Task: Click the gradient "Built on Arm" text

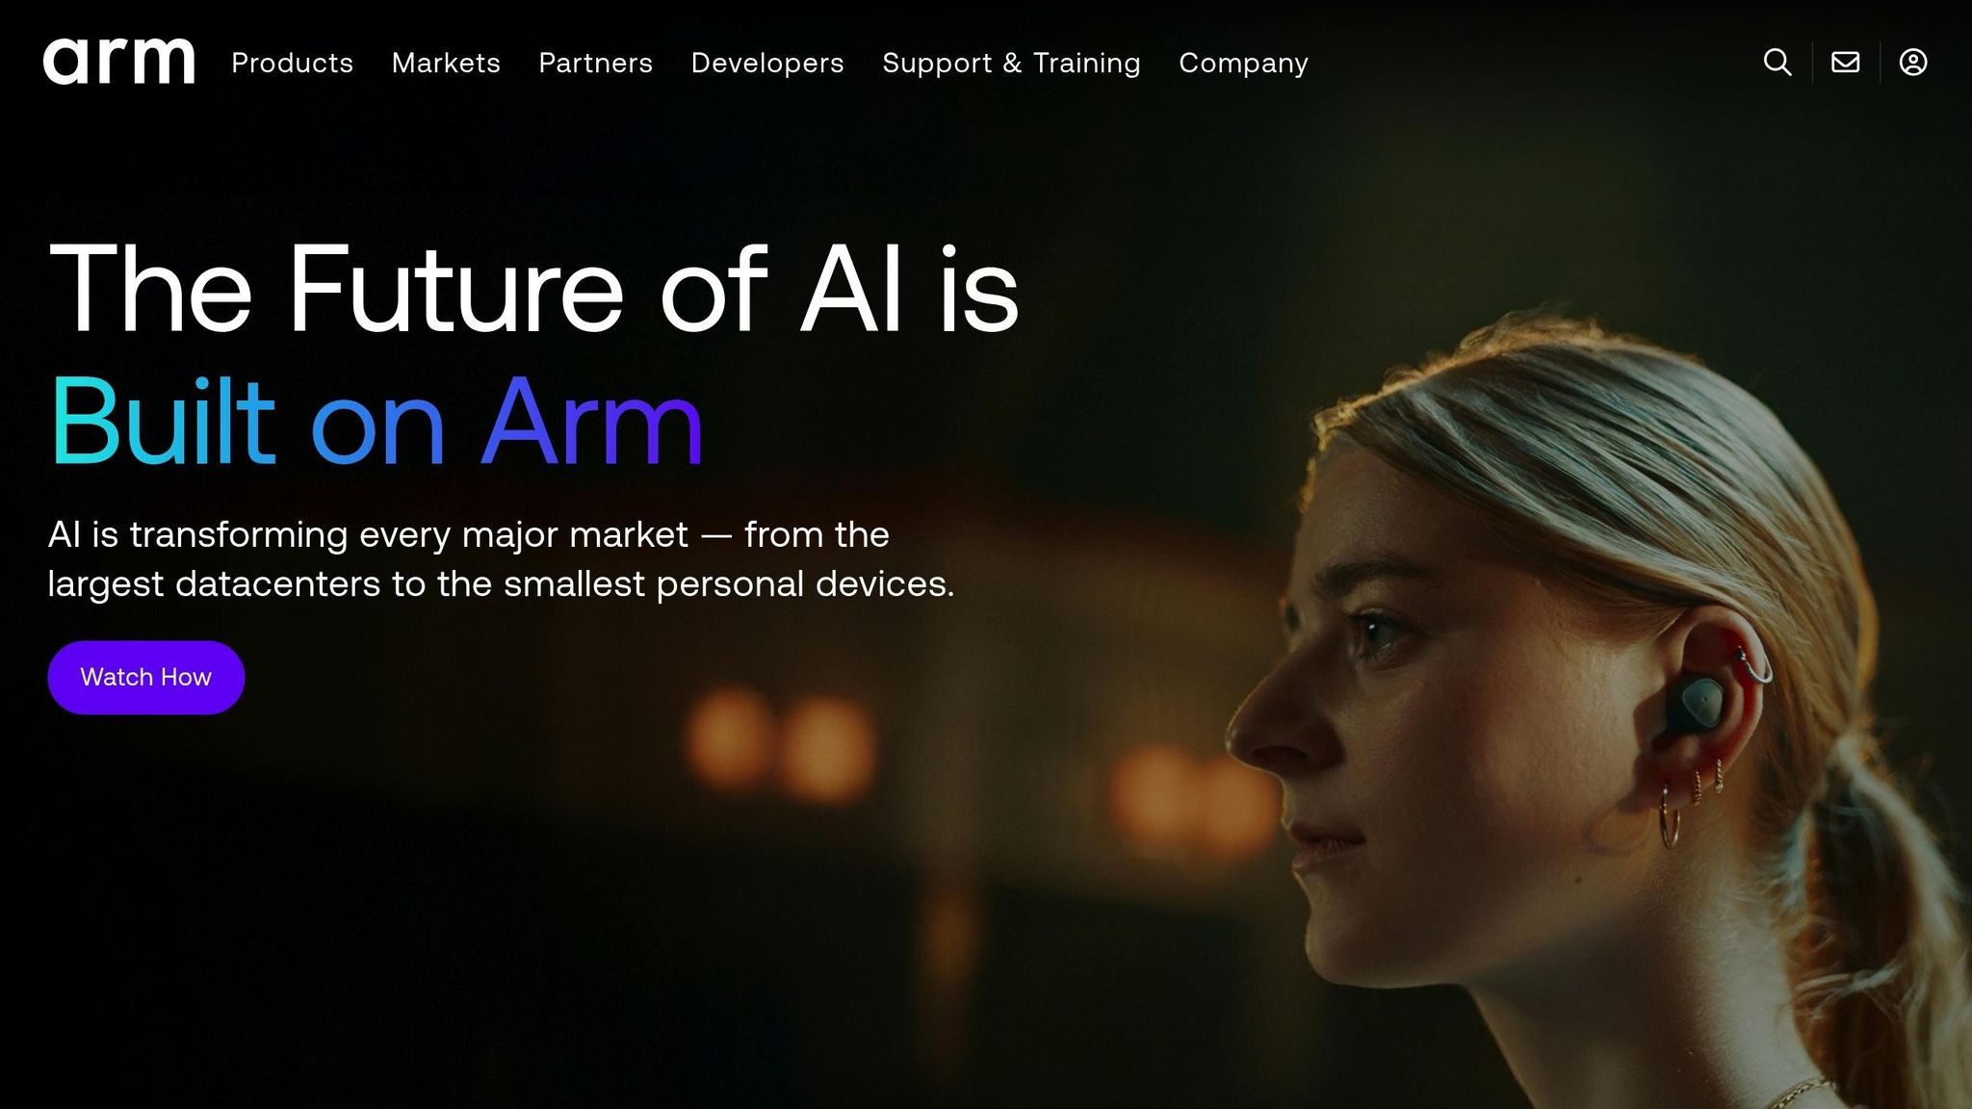Action: tap(376, 421)
